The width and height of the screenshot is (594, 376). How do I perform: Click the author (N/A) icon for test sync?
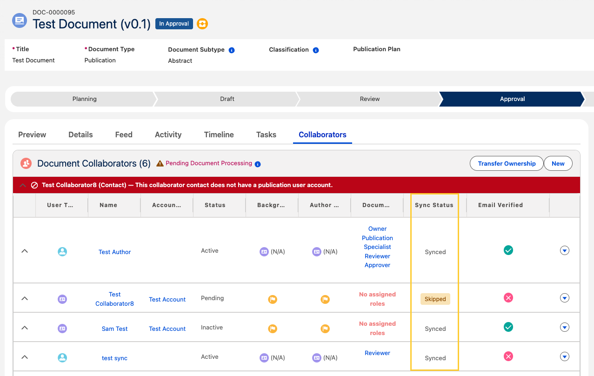tap(317, 358)
